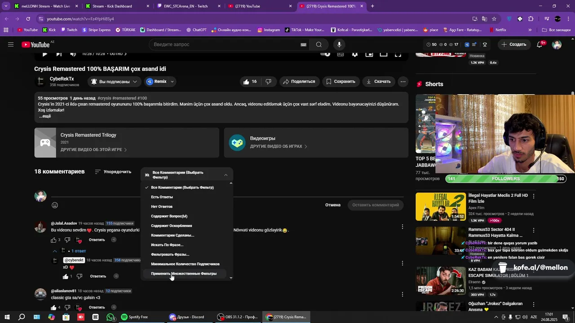Open the 'İllegal Hayatlar Meclis 2' video thumbnail

point(440,207)
